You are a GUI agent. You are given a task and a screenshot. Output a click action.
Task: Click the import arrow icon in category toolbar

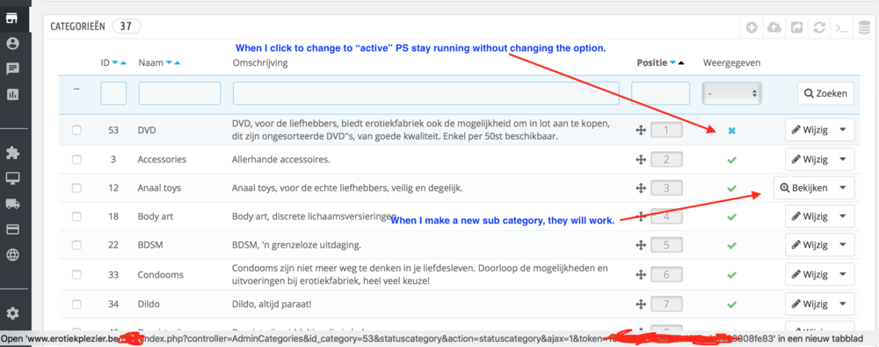[796, 27]
